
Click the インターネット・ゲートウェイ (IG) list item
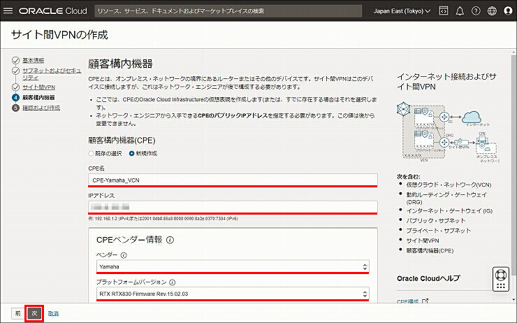449,211
